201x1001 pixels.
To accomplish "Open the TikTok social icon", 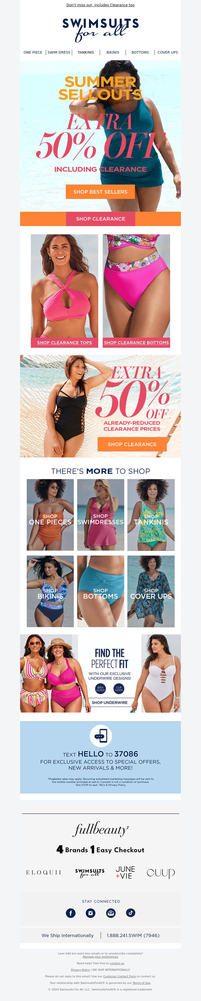I will click(130, 913).
